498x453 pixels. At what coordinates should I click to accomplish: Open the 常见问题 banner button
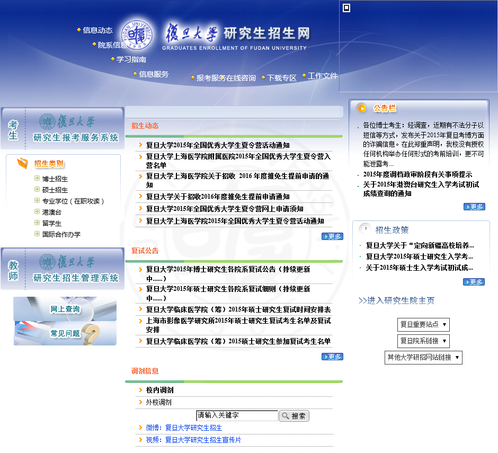tap(65, 333)
